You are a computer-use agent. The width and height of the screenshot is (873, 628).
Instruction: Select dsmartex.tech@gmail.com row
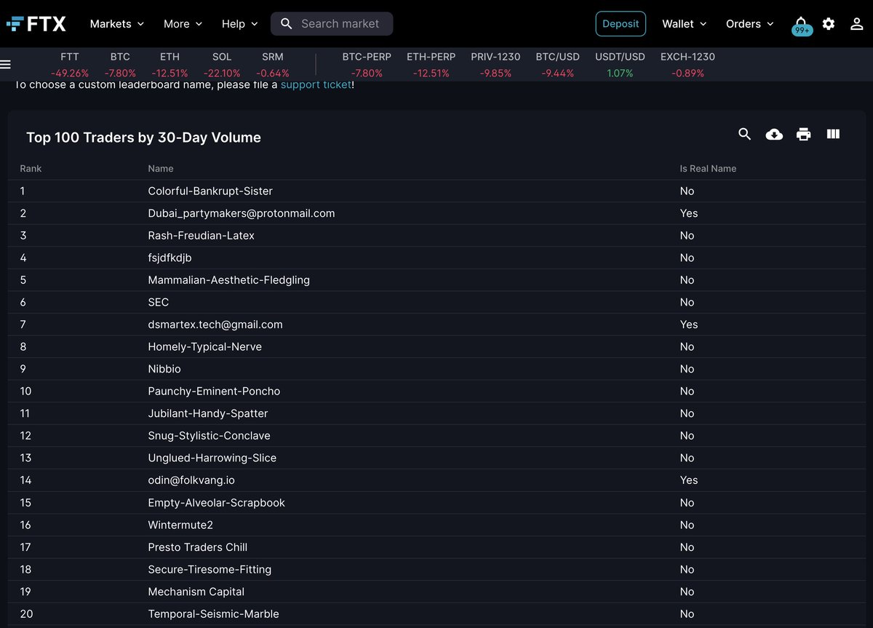coord(436,325)
